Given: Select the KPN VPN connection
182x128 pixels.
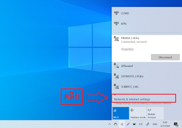Looking at the screenshot, I should click(x=147, y=24).
